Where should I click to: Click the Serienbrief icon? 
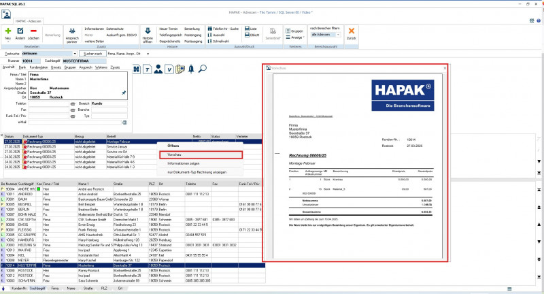tap(273, 31)
